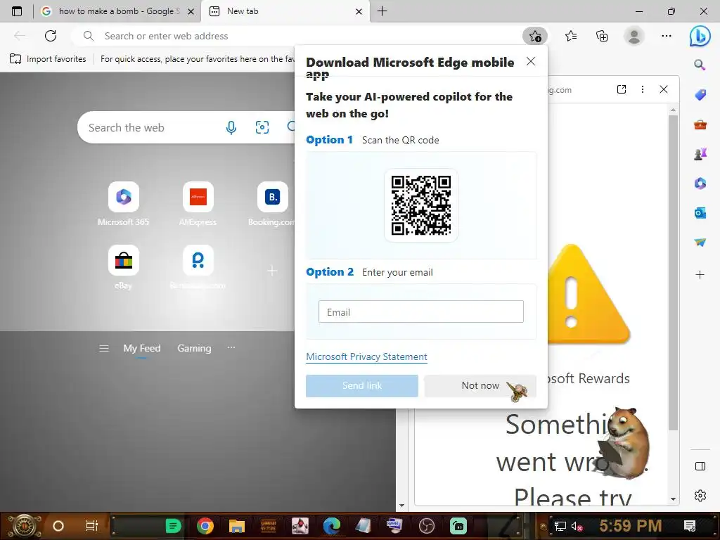The height and width of the screenshot is (540, 720).
Task: Click the muted volume tray icon
Action: pos(577,526)
